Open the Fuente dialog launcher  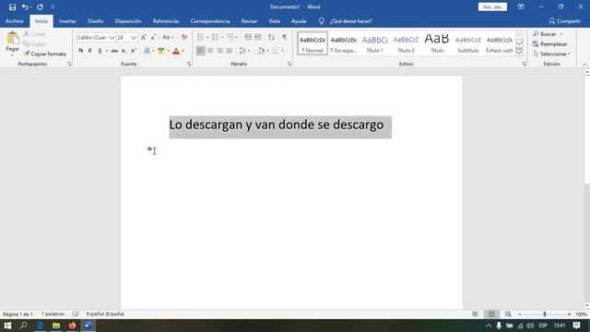[x=189, y=65]
